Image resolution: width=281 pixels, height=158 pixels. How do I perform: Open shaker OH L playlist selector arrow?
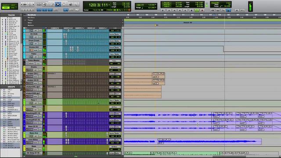41,74
